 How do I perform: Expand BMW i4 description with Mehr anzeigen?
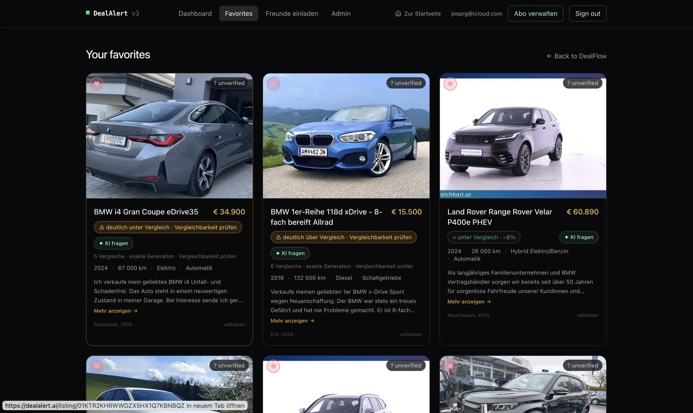[115, 311]
